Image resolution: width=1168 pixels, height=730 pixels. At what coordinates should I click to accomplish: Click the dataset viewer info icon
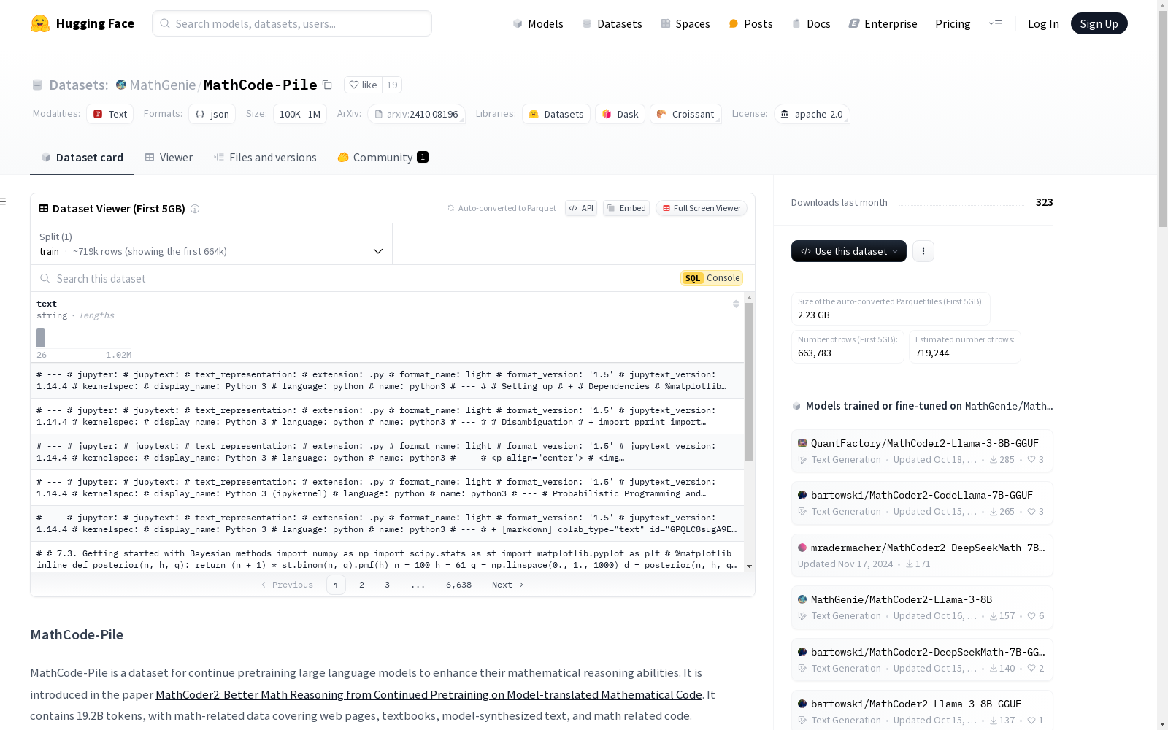[195, 209]
